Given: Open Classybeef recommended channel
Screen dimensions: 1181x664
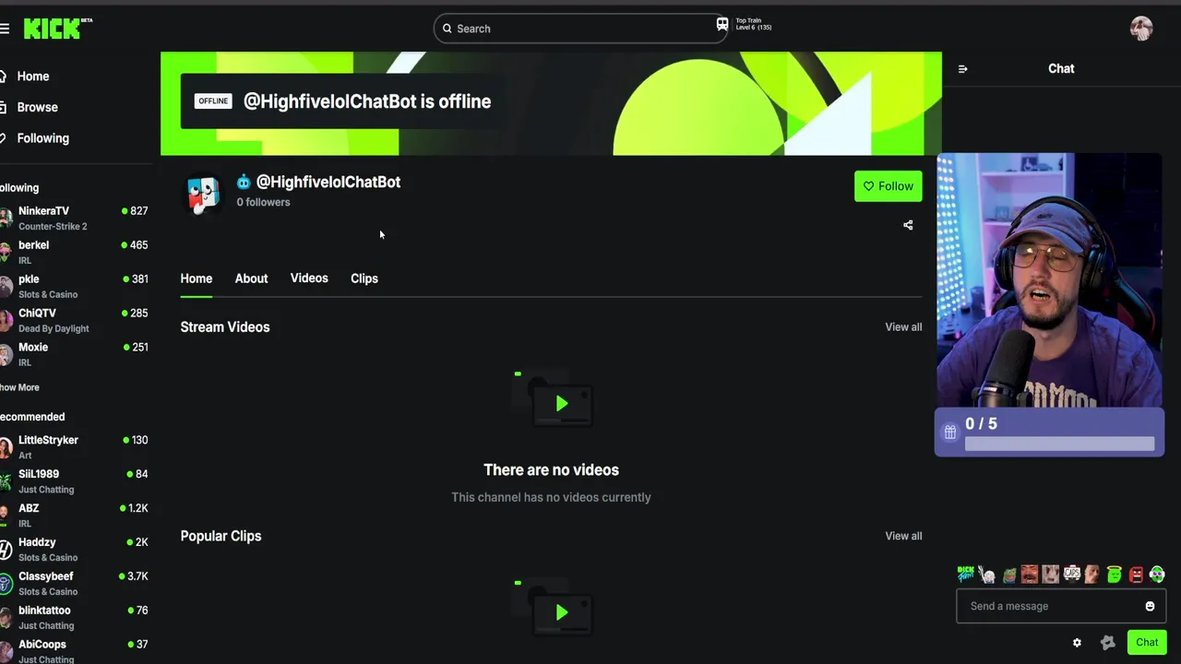Looking at the screenshot, I should 74,584.
